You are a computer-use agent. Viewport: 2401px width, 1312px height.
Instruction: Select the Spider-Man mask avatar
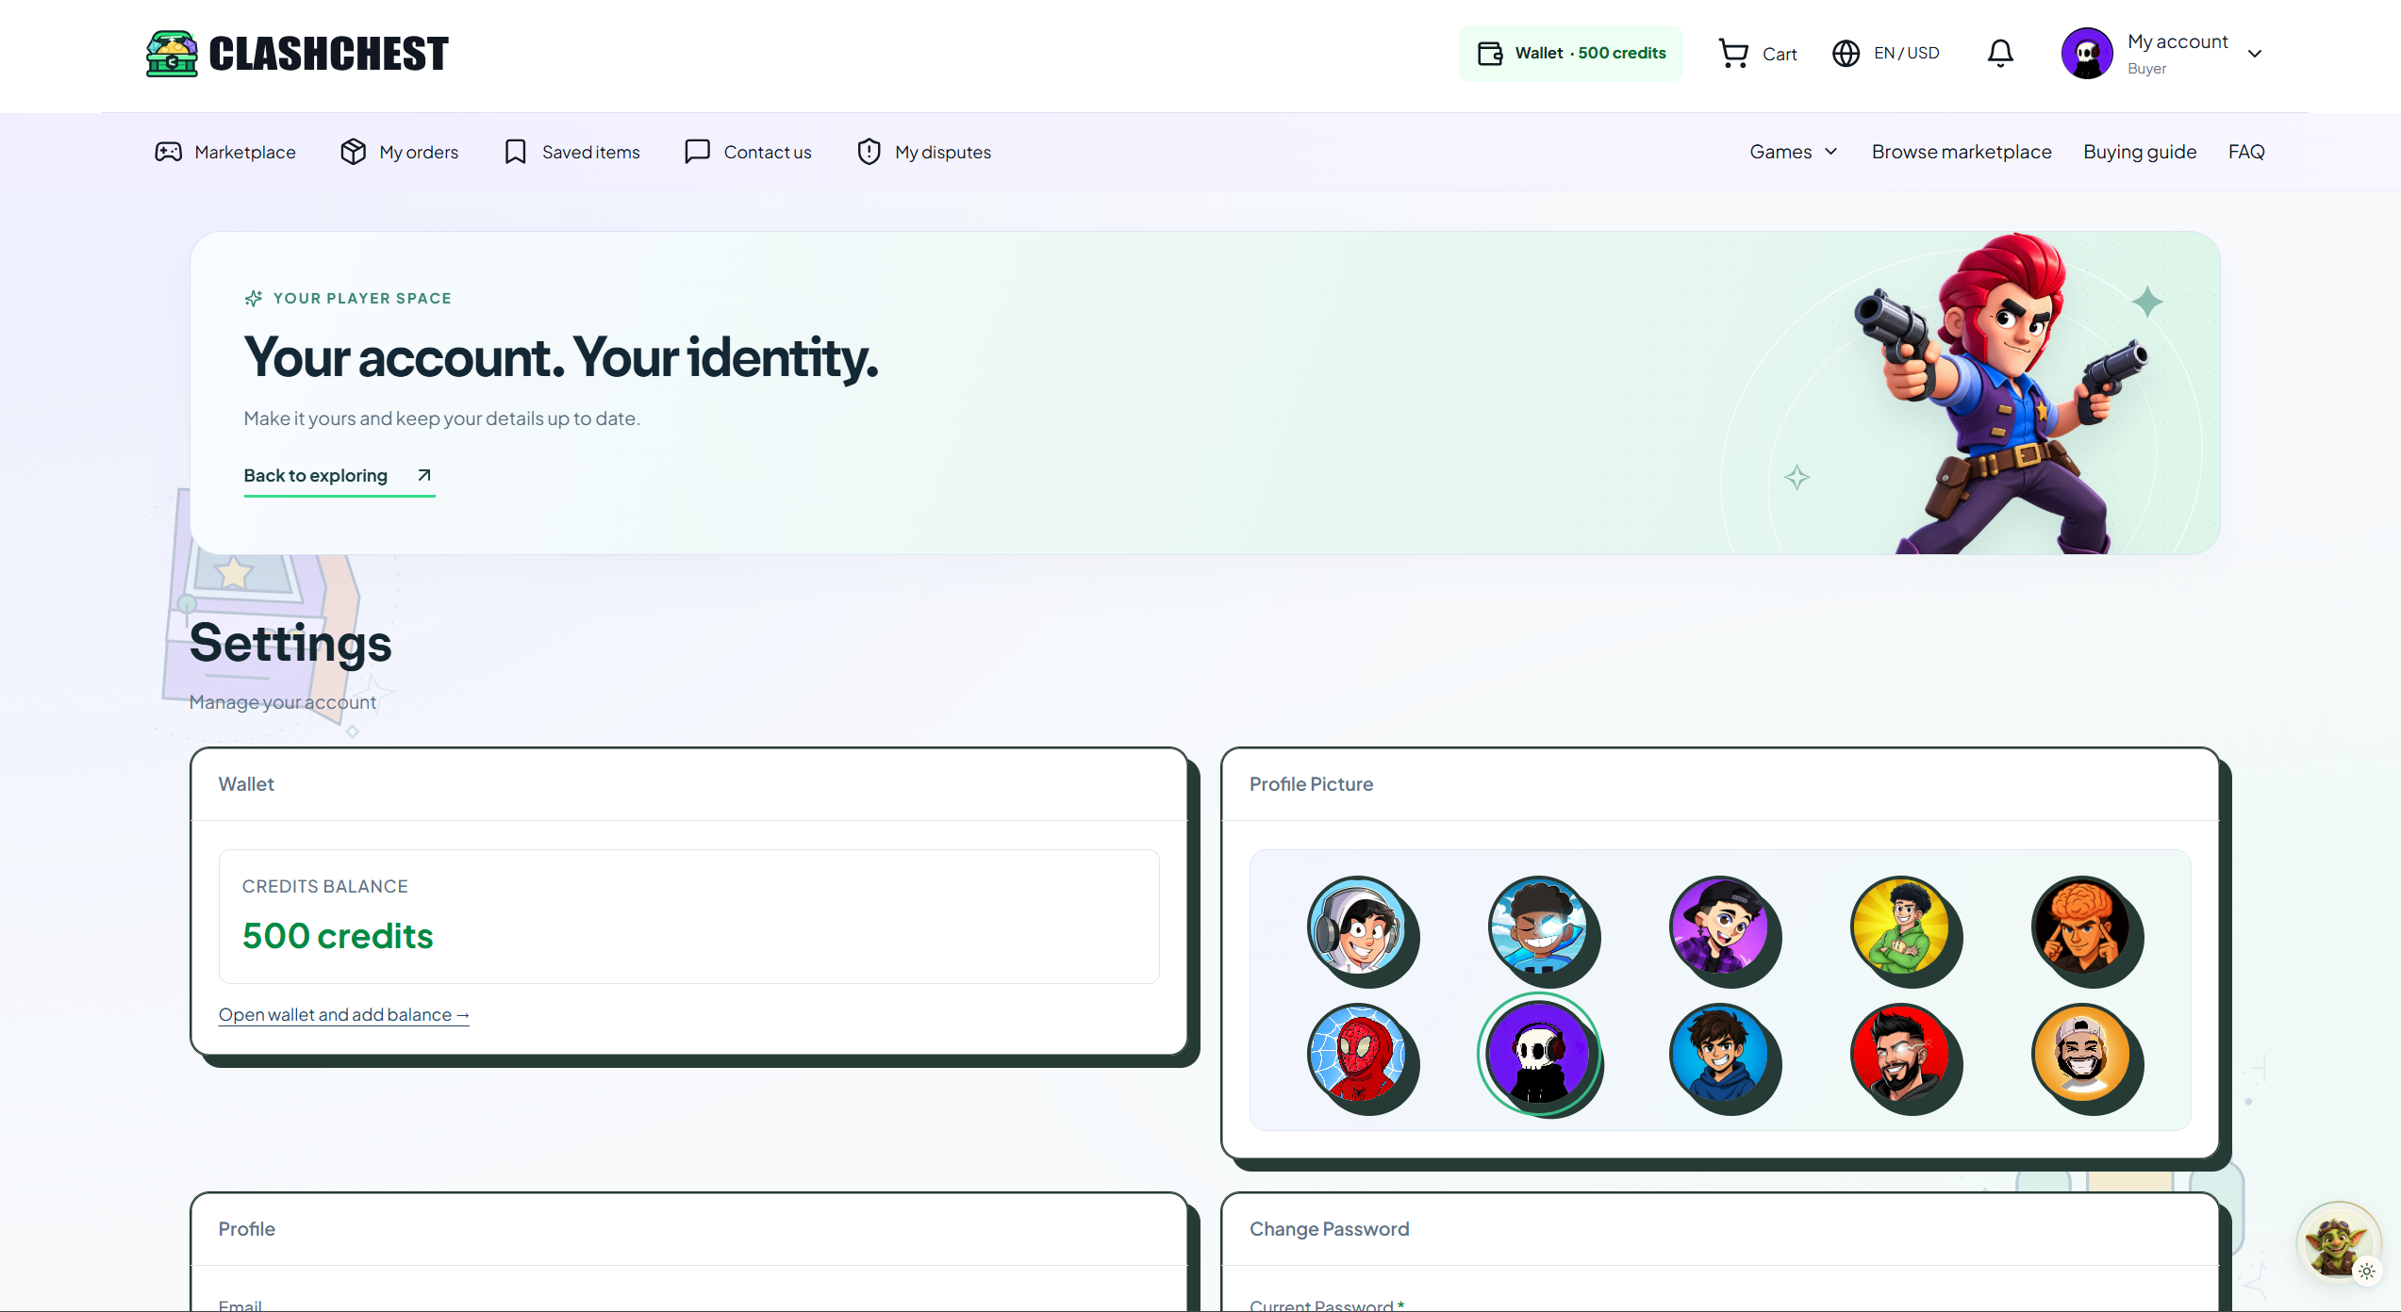pos(1358,1054)
